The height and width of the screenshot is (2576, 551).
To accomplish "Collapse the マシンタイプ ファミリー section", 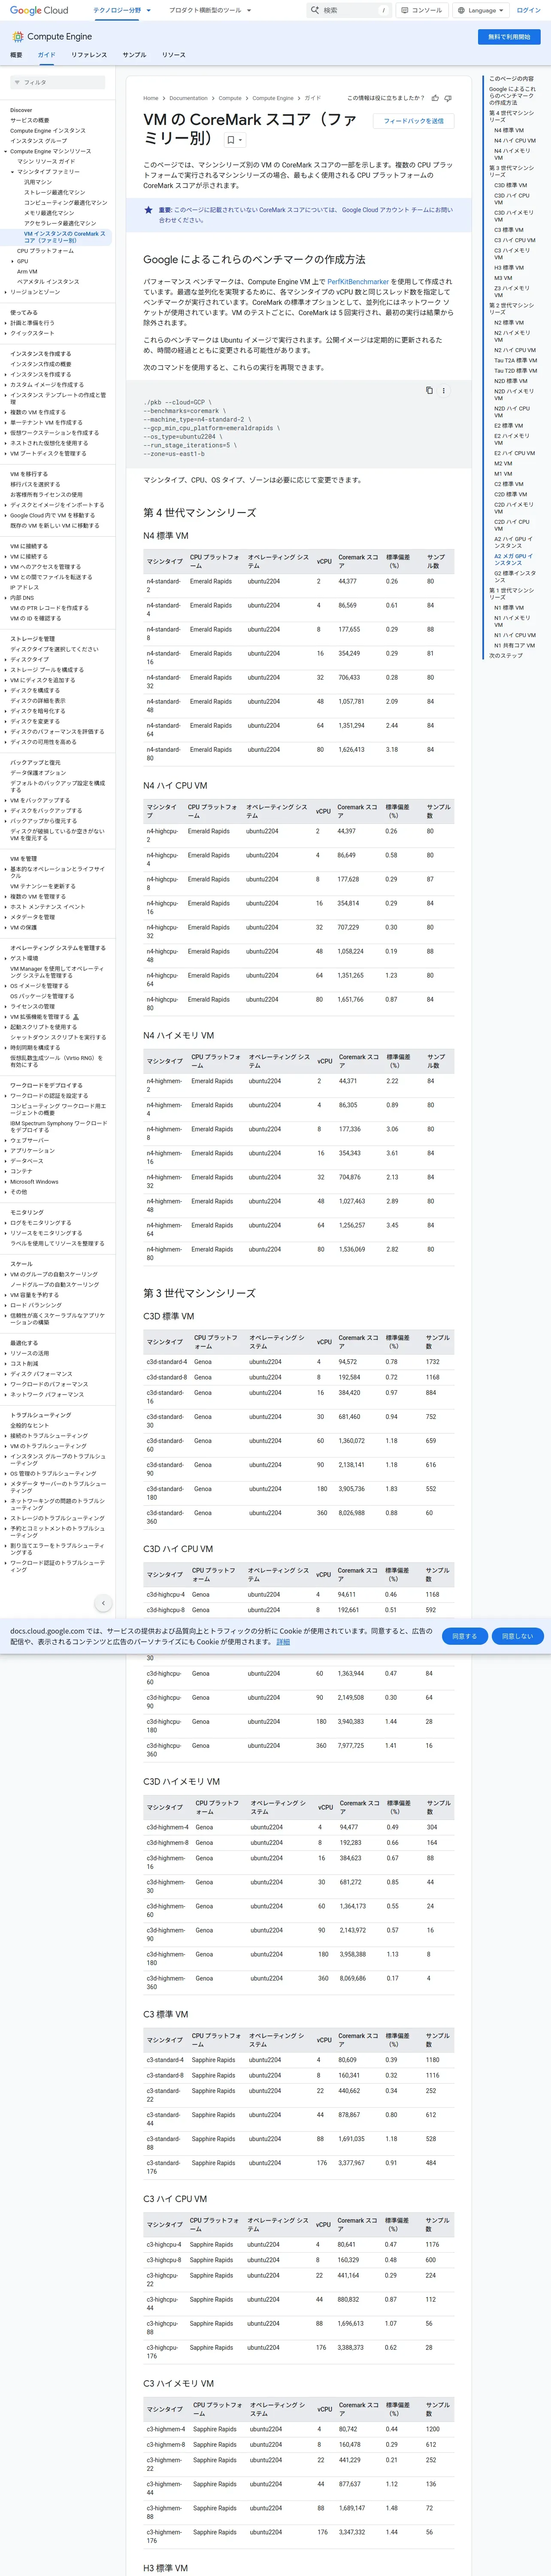I will point(12,172).
